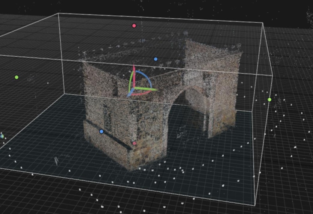The height and width of the screenshot is (214, 313).
Task: Select the blue handle on the back box face
Action: point(156,59)
